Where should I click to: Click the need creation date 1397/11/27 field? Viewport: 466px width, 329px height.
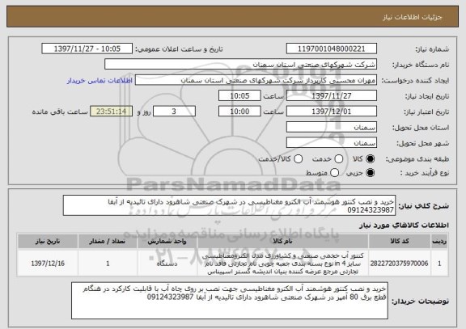tap(332, 95)
